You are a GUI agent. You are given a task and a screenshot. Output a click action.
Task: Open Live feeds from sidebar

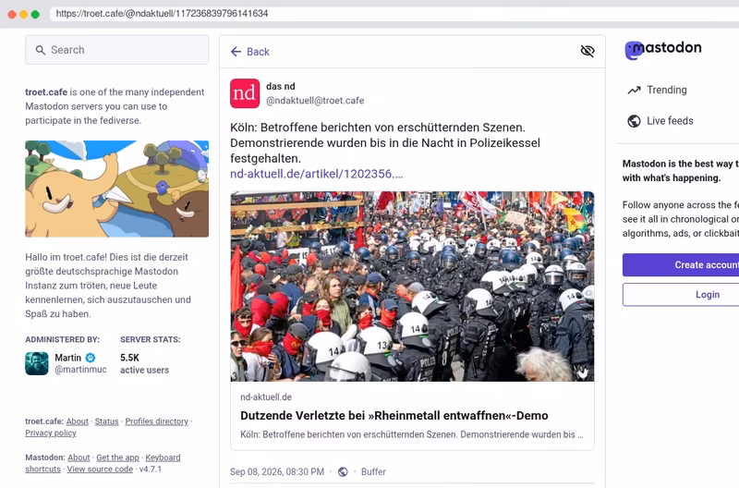(x=660, y=121)
